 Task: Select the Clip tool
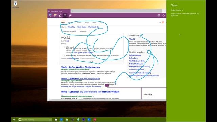(70, 15)
